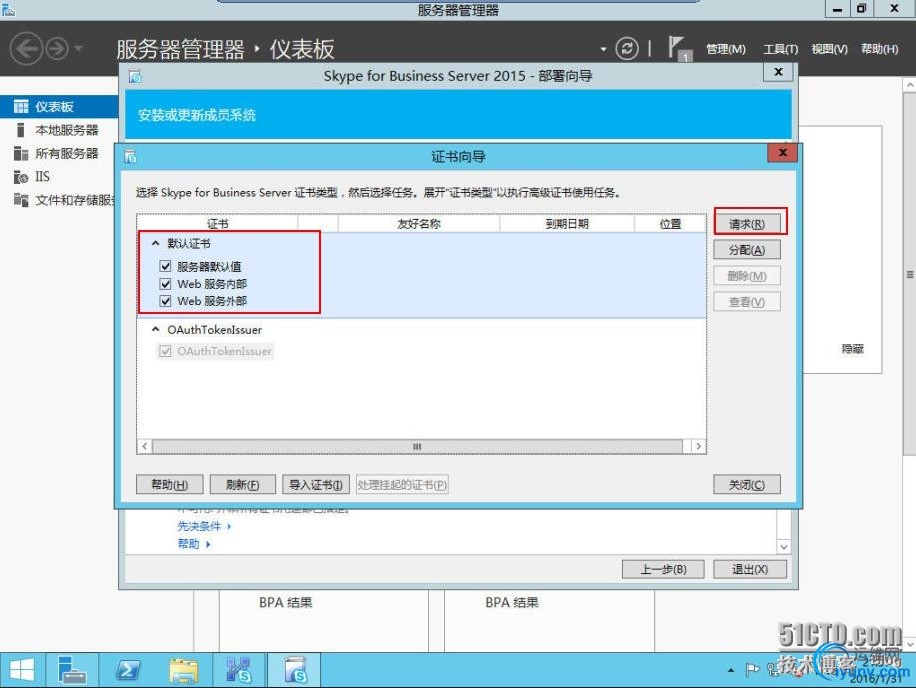The image size is (916, 688).
Task: Toggle the Web 服务外部 checkbox
Action: coord(166,301)
